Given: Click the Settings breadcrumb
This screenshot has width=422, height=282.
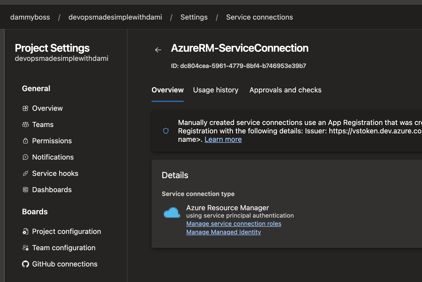Looking at the screenshot, I should click(194, 17).
